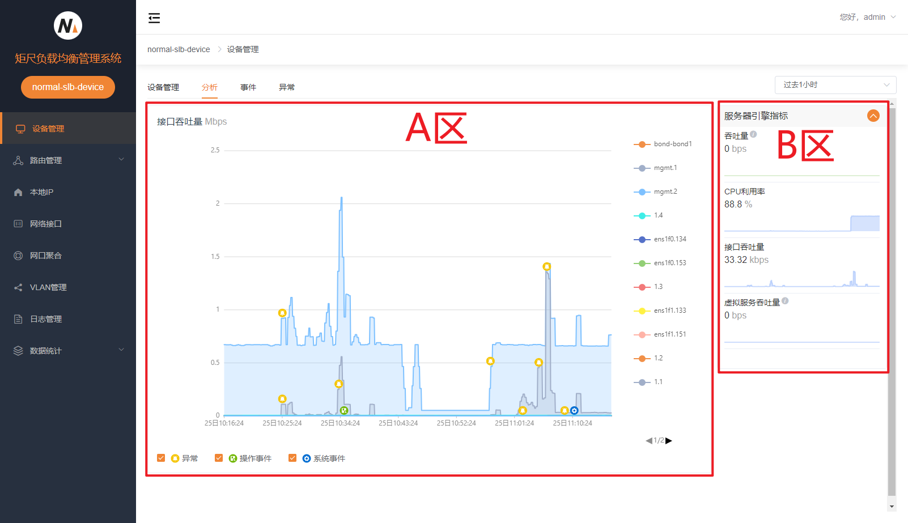Viewport: 908px width, 523px height.
Task: Go to next legend page arrow
Action: [x=669, y=440]
